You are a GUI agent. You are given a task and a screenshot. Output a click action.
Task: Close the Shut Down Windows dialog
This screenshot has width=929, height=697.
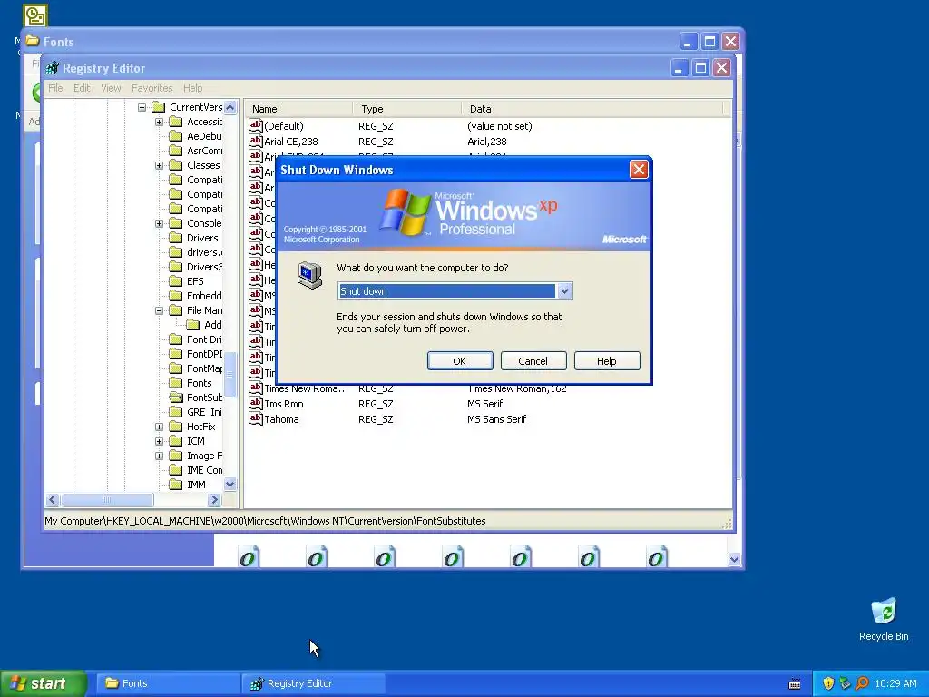[x=639, y=170]
